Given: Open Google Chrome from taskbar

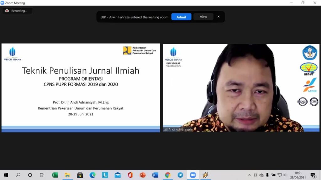Looking at the screenshot, I should coord(168,175).
